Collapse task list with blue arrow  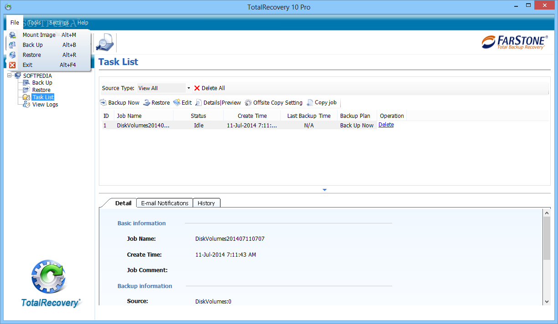[325, 190]
